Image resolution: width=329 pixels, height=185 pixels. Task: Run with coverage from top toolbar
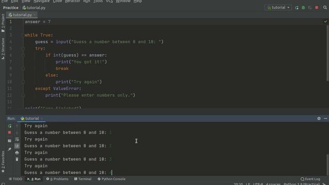tap(310, 8)
